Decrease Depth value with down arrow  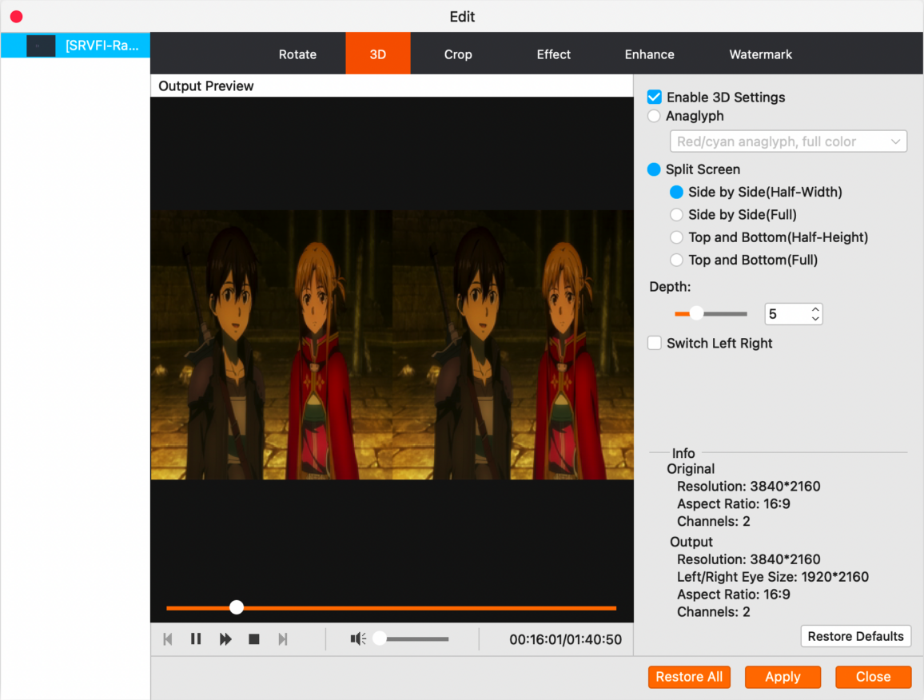pyautogui.click(x=815, y=319)
